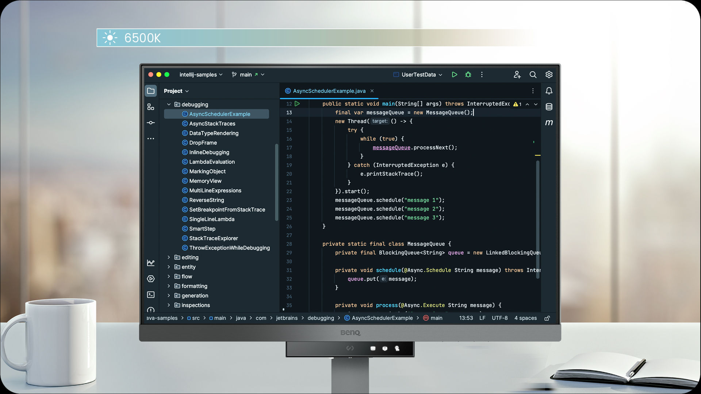Click the main branch dropdown selector
This screenshot has height=394, width=701.
click(248, 74)
